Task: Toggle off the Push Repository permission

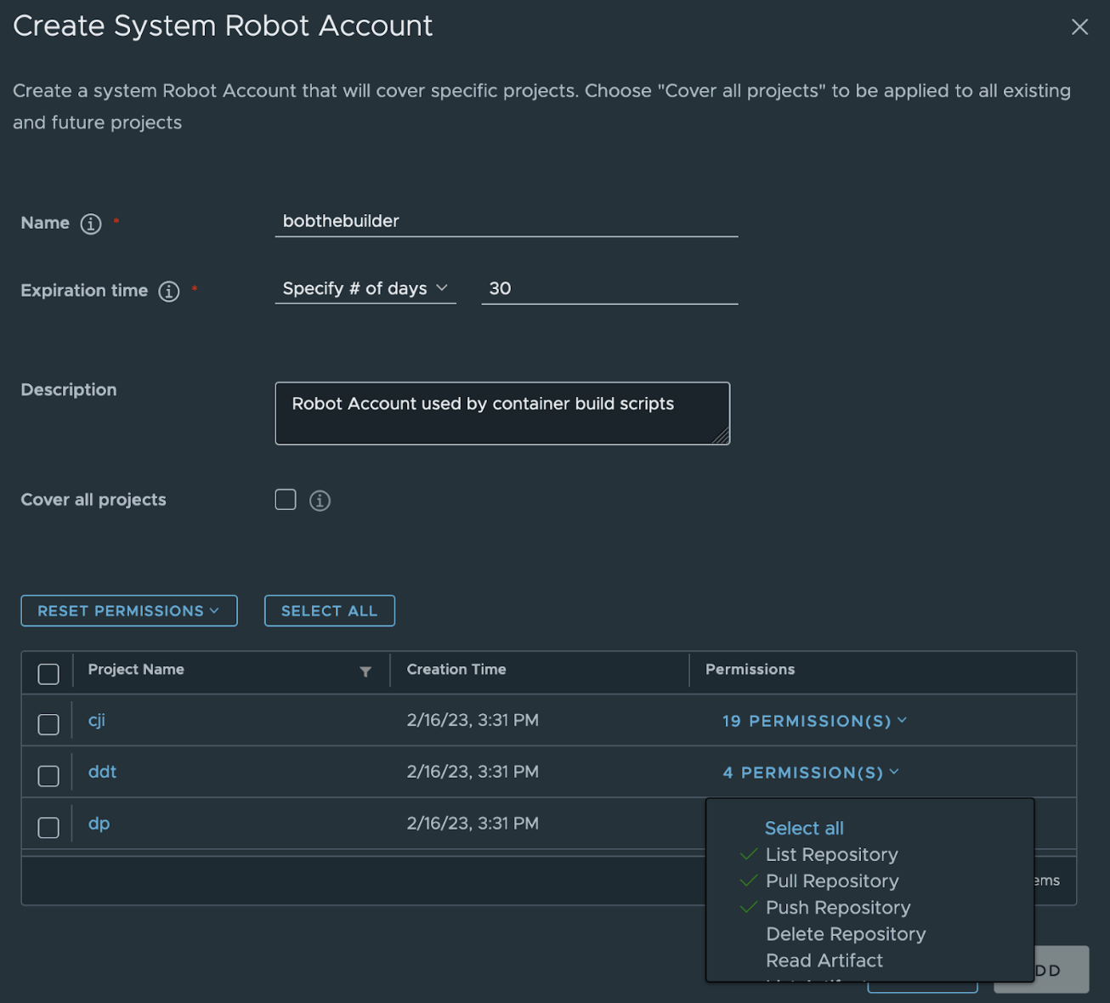Action: coord(837,907)
